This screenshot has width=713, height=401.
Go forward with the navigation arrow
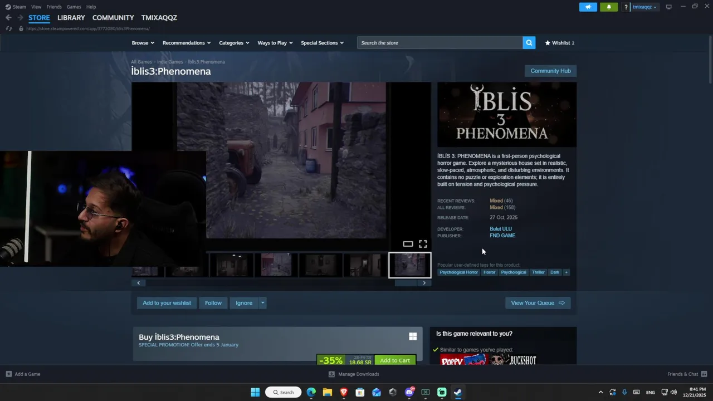(20, 18)
